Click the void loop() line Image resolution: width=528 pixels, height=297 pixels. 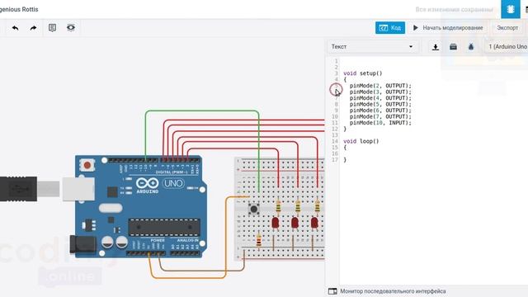tap(361, 141)
